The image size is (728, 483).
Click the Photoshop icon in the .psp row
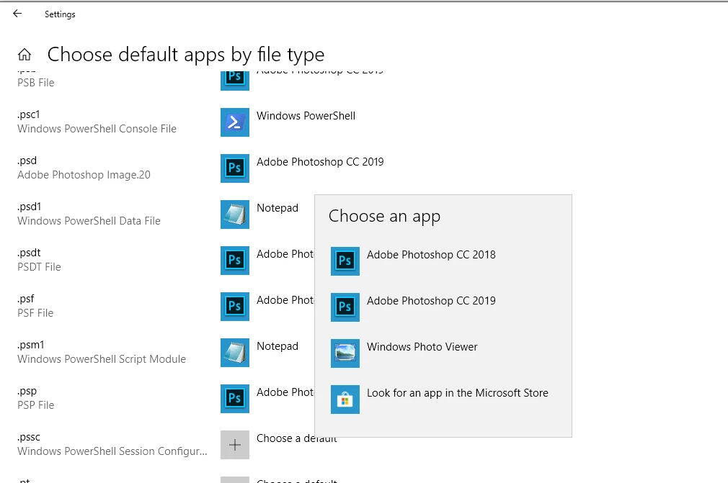(x=235, y=399)
